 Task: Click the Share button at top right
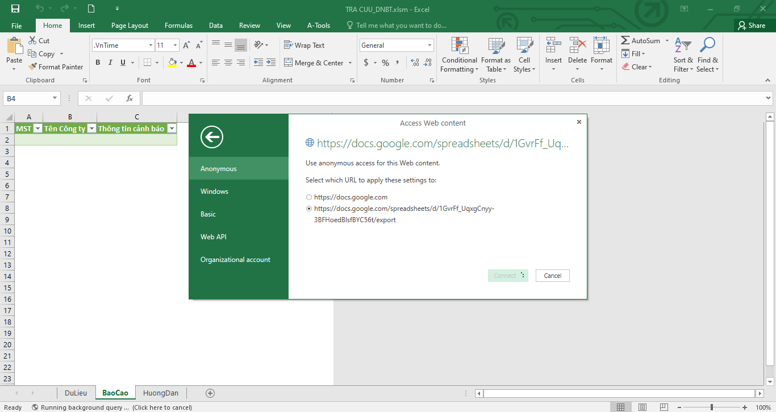(752, 26)
